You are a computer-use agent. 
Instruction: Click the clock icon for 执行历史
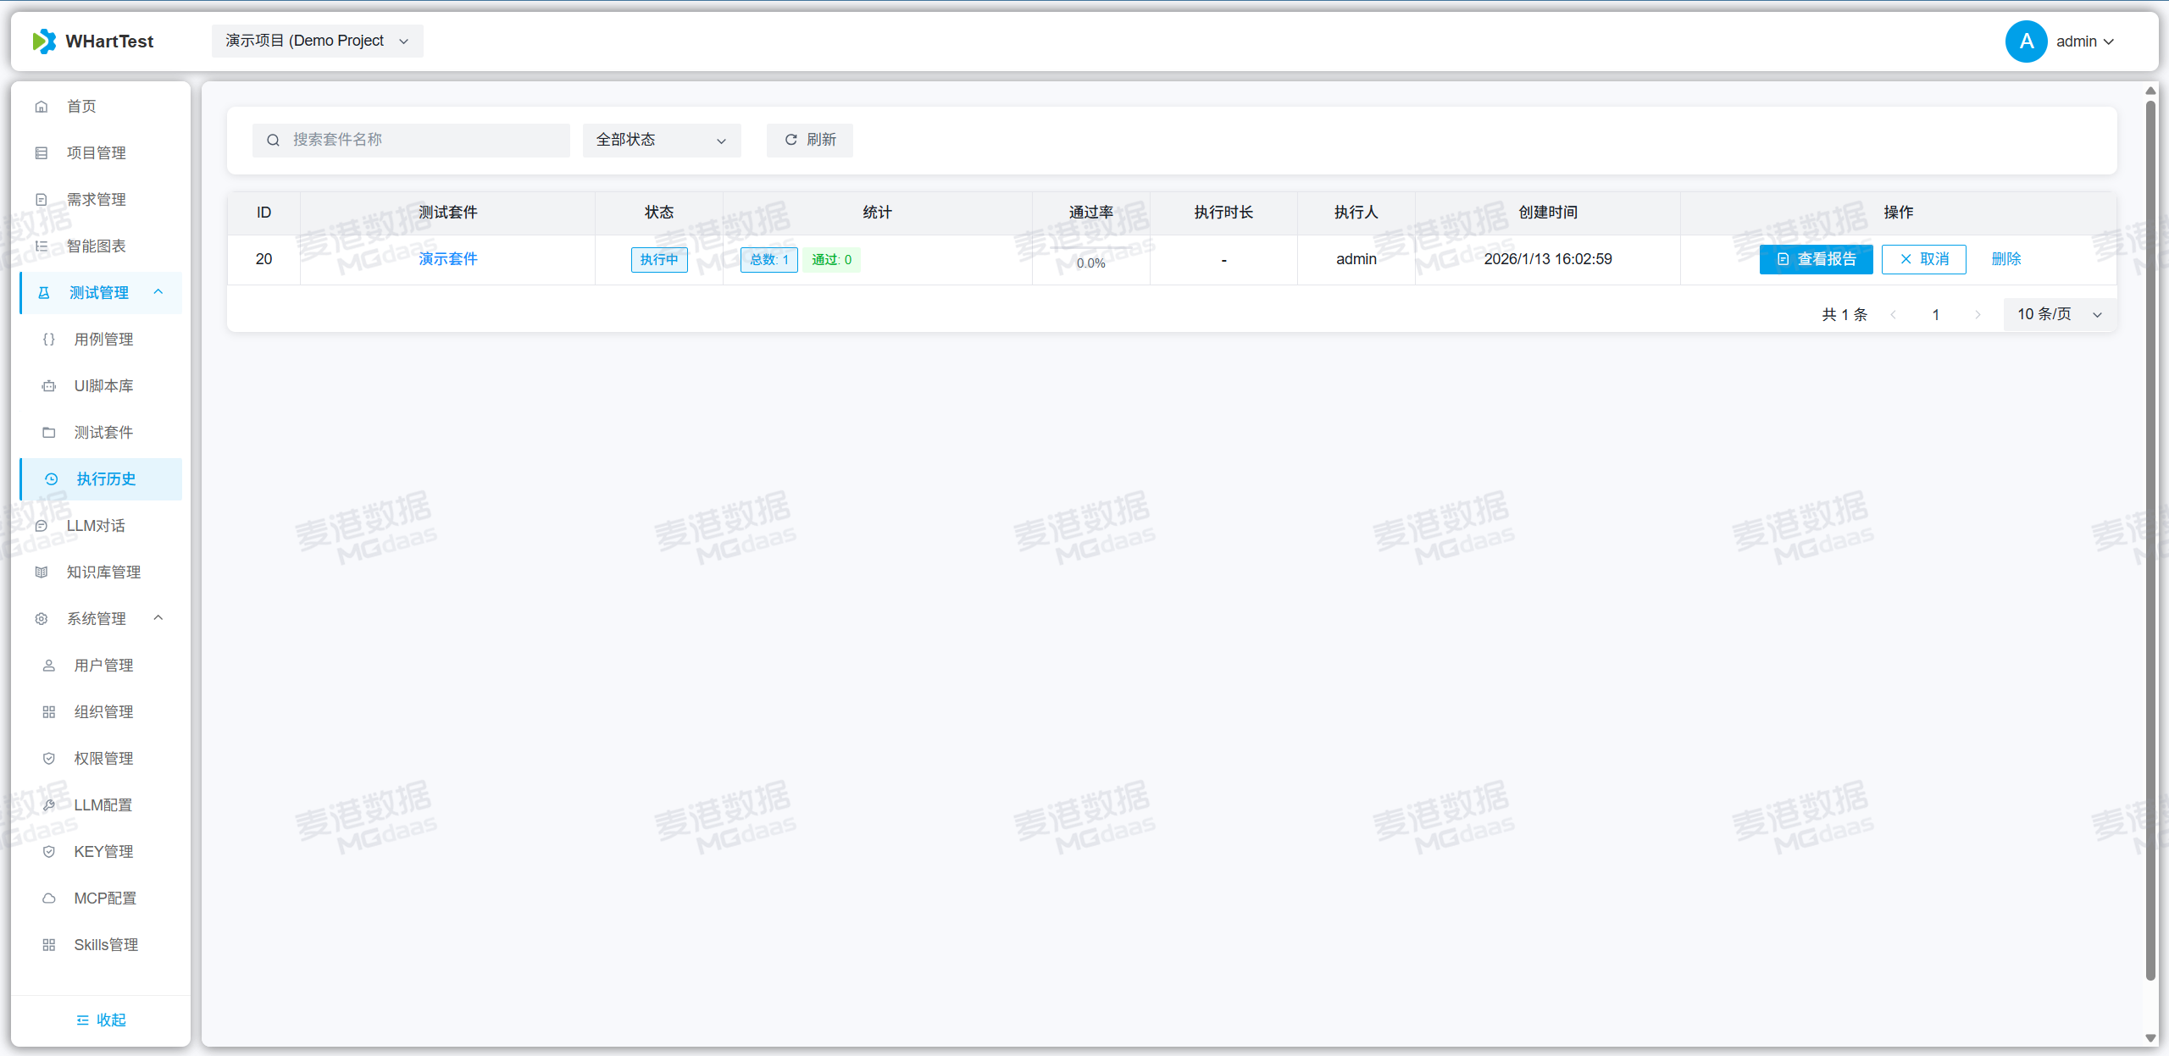pos(51,479)
